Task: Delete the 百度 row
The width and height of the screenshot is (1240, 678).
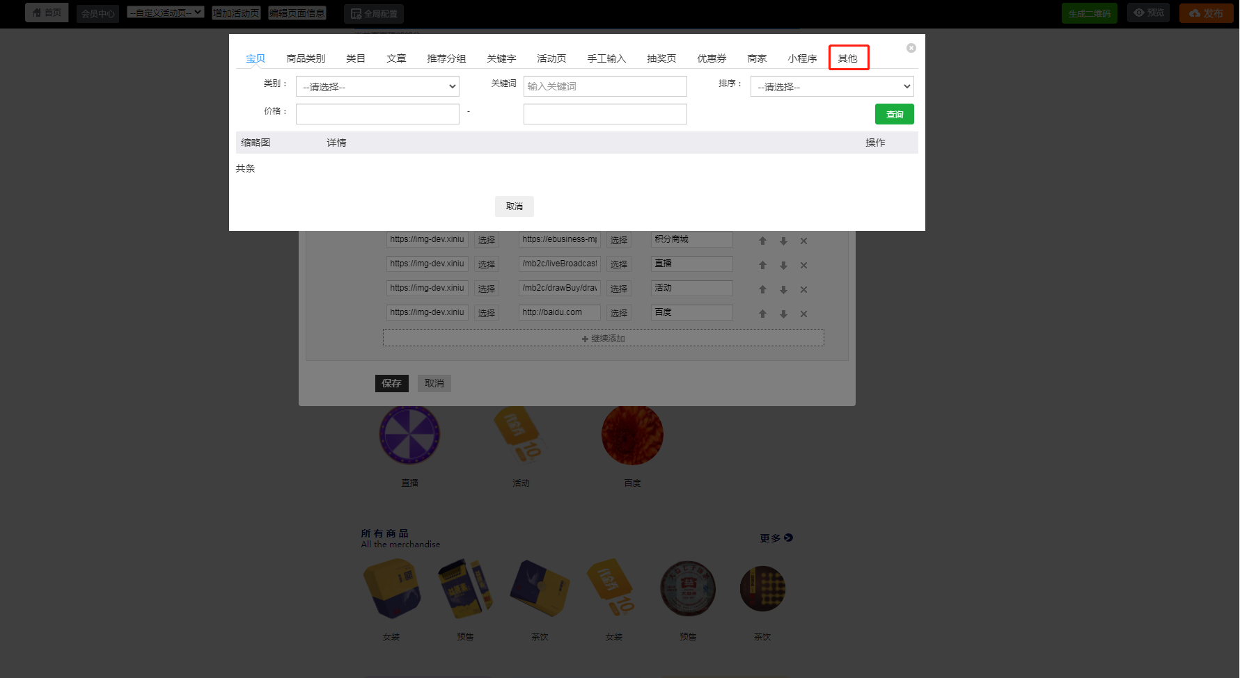Action: tap(803, 314)
